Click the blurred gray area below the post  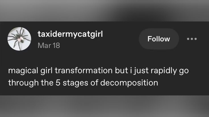click(104, 106)
